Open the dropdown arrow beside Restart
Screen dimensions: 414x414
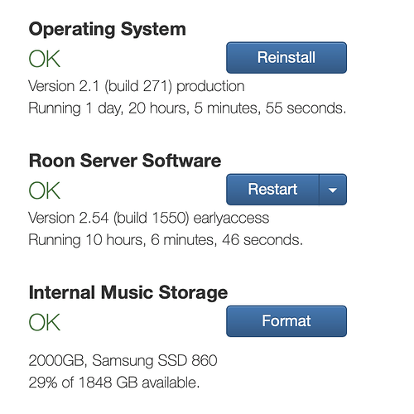[x=333, y=190]
